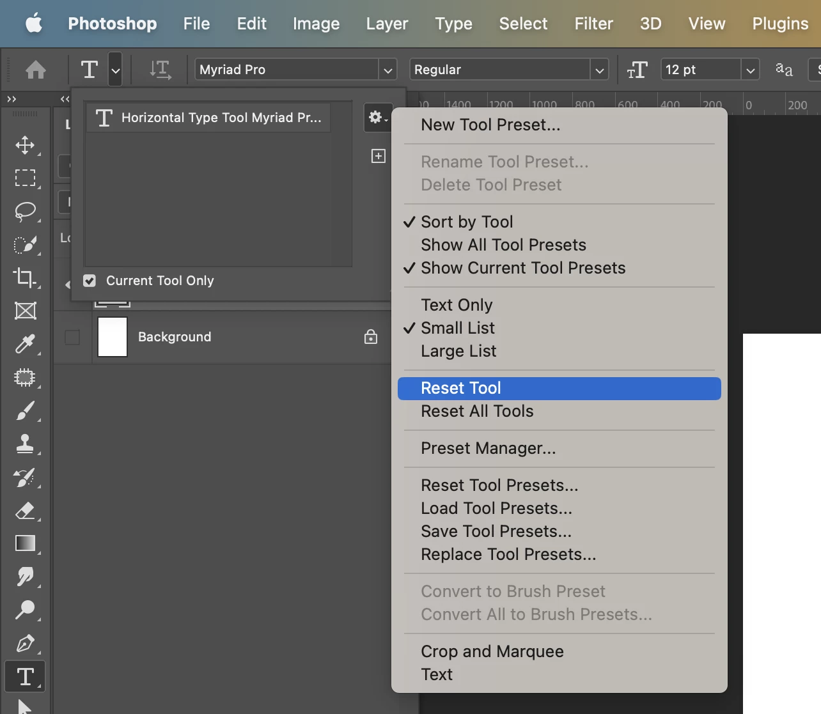
Task: Select the Smudge tool
Action: coord(25,577)
